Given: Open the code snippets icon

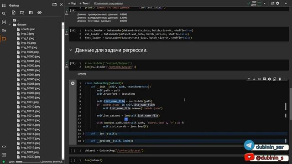Looking at the screenshot, I should click(x=4, y=147).
